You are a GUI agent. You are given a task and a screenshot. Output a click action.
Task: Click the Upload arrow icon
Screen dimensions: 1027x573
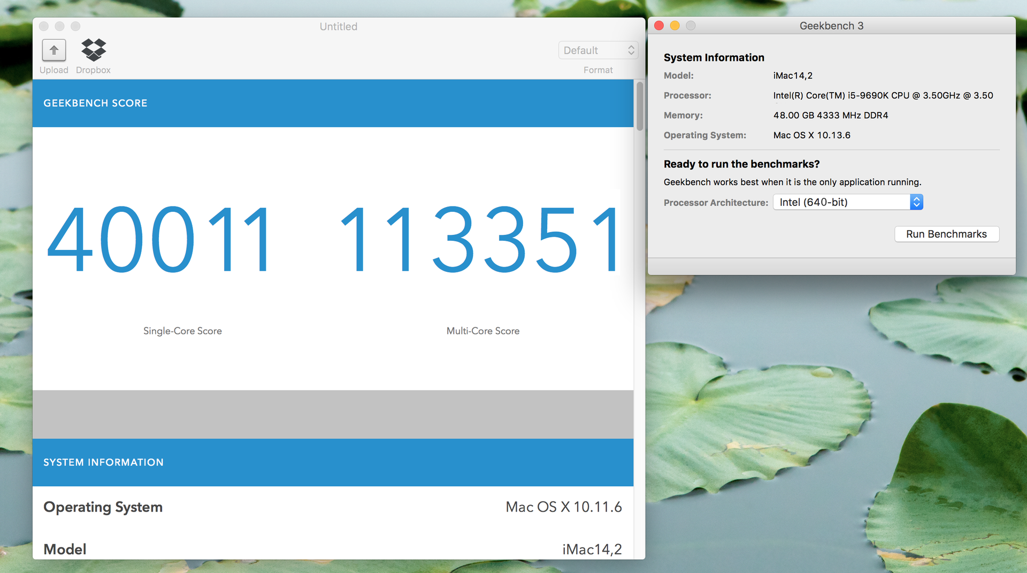pyautogui.click(x=54, y=50)
